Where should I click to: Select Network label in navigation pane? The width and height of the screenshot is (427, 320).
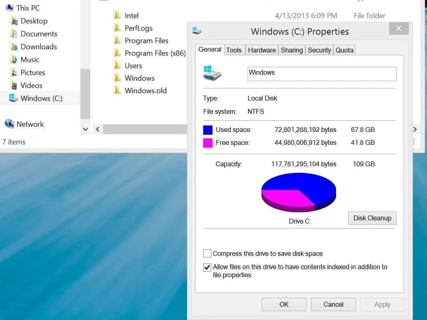(30, 124)
